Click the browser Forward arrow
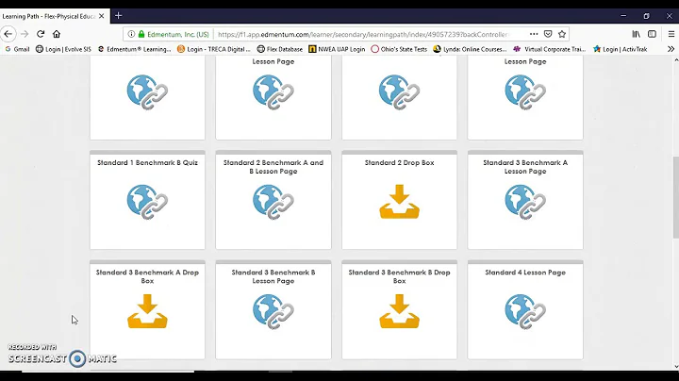 tap(25, 34)
